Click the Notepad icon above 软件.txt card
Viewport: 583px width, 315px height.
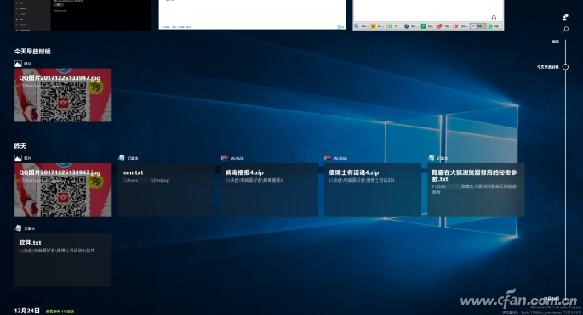coord(18,228)
